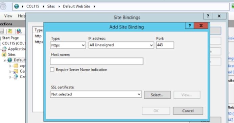Click Sites in the breadcrumb path
Viewport: 234px width, 123px height.
pyautogui.click(x=51, y=6)
